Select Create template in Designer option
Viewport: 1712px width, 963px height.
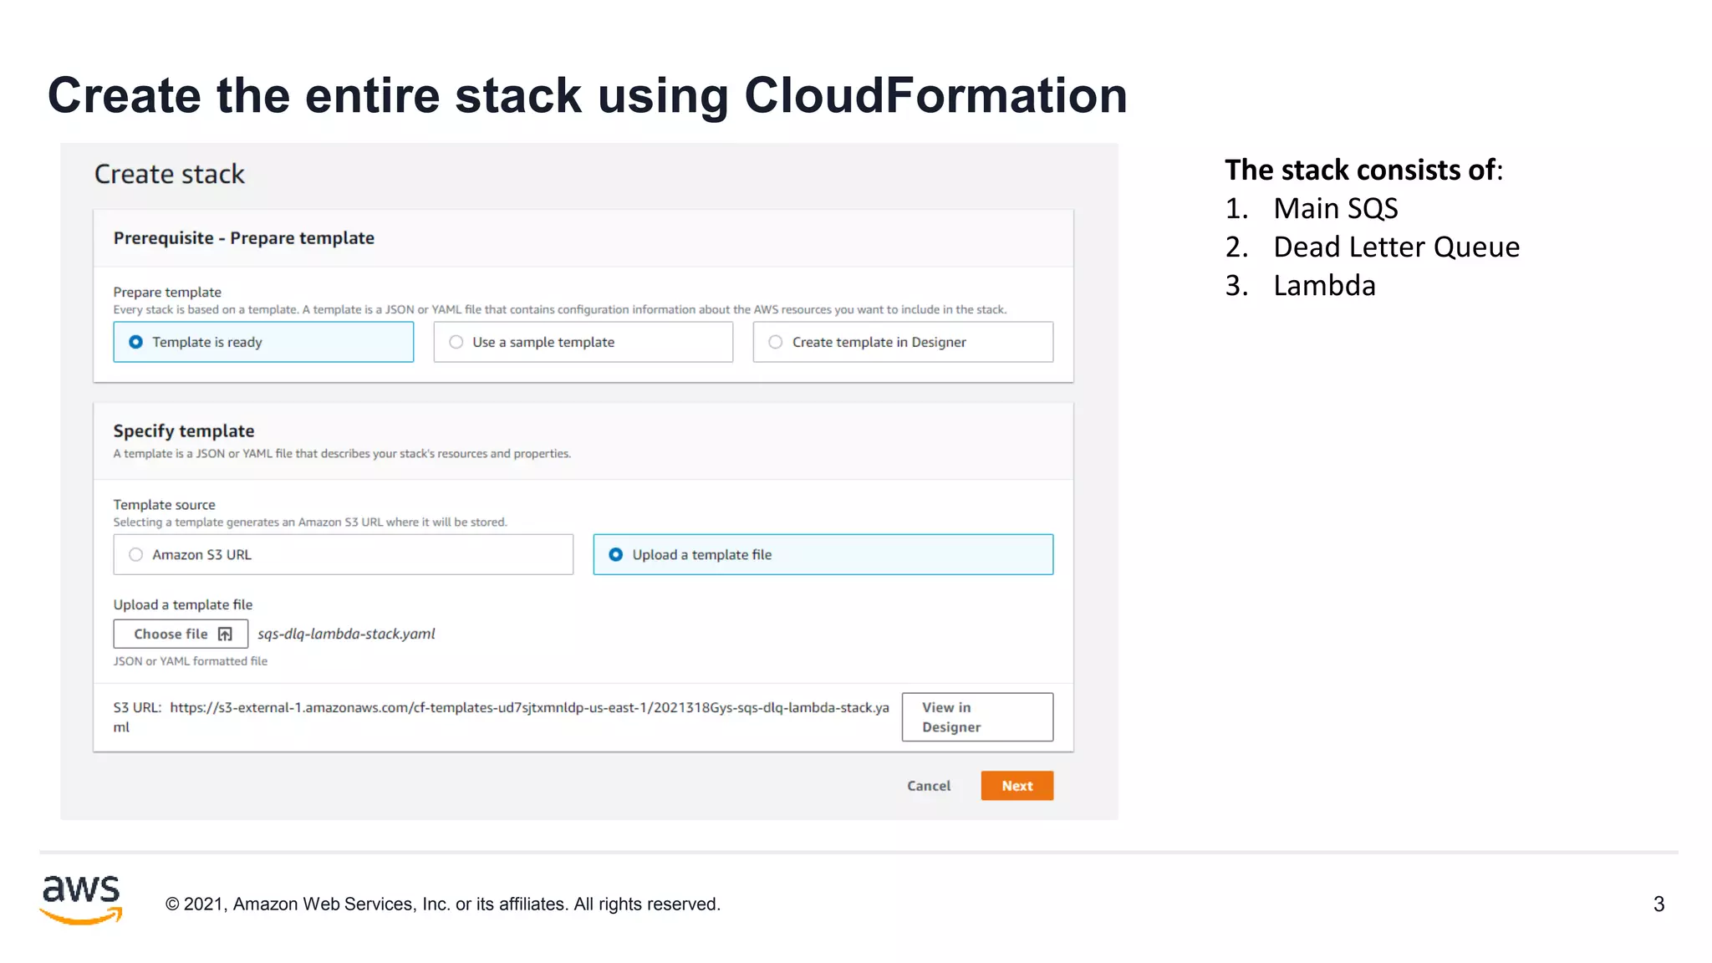(776, 342)
